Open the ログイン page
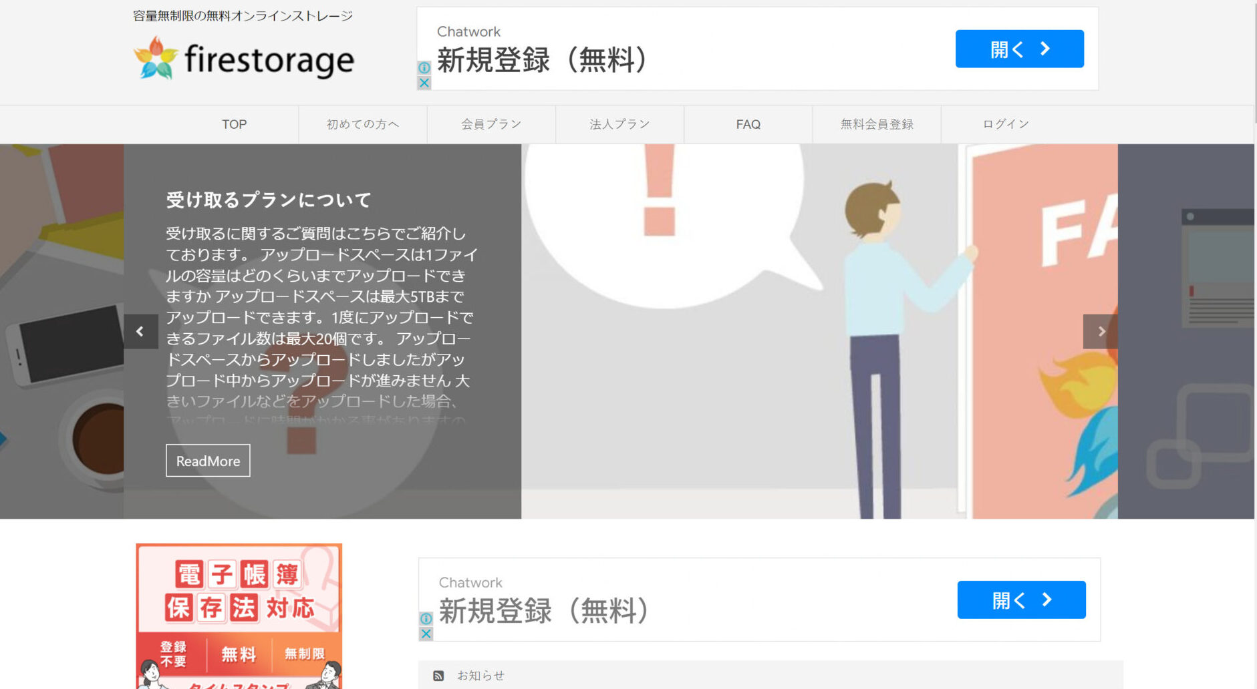This screenshot has height=689, width=1257. pyautogui.click(x=1004, y=124)
